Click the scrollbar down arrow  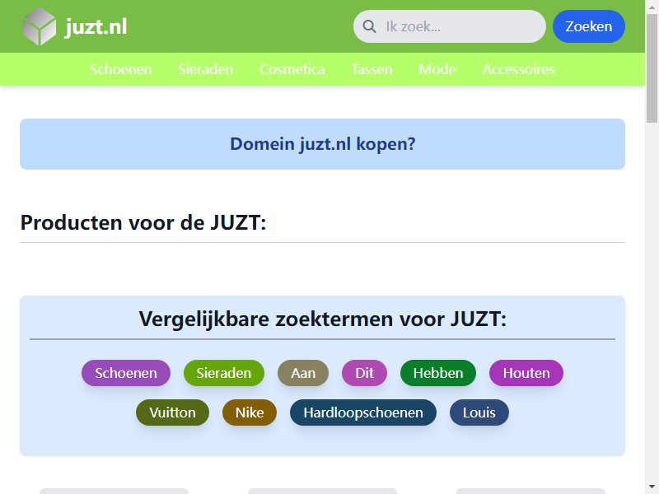click(x=652, y=487)
